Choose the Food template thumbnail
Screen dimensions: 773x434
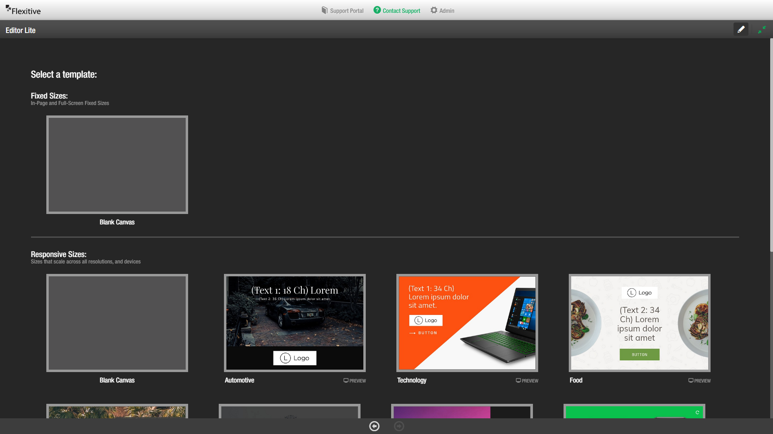point(640,323)
